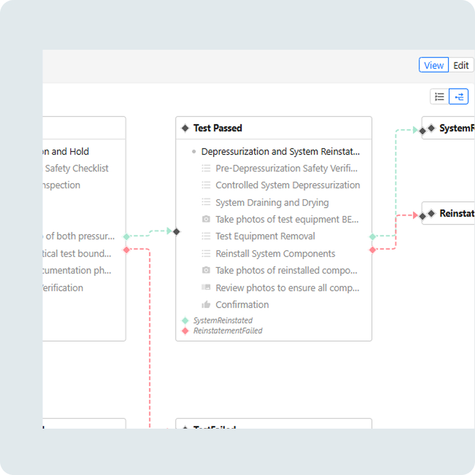
Task: Click checklist icon beside Controlled System Depressurization
Action: tap(206, 185)
